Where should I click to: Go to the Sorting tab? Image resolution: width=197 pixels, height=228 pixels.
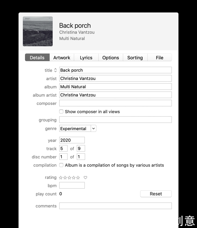pos(135,58)
